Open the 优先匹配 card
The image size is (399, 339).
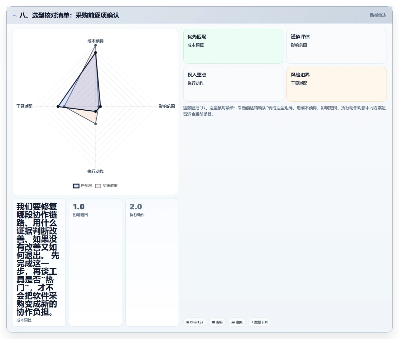click(x=233, y=46)
